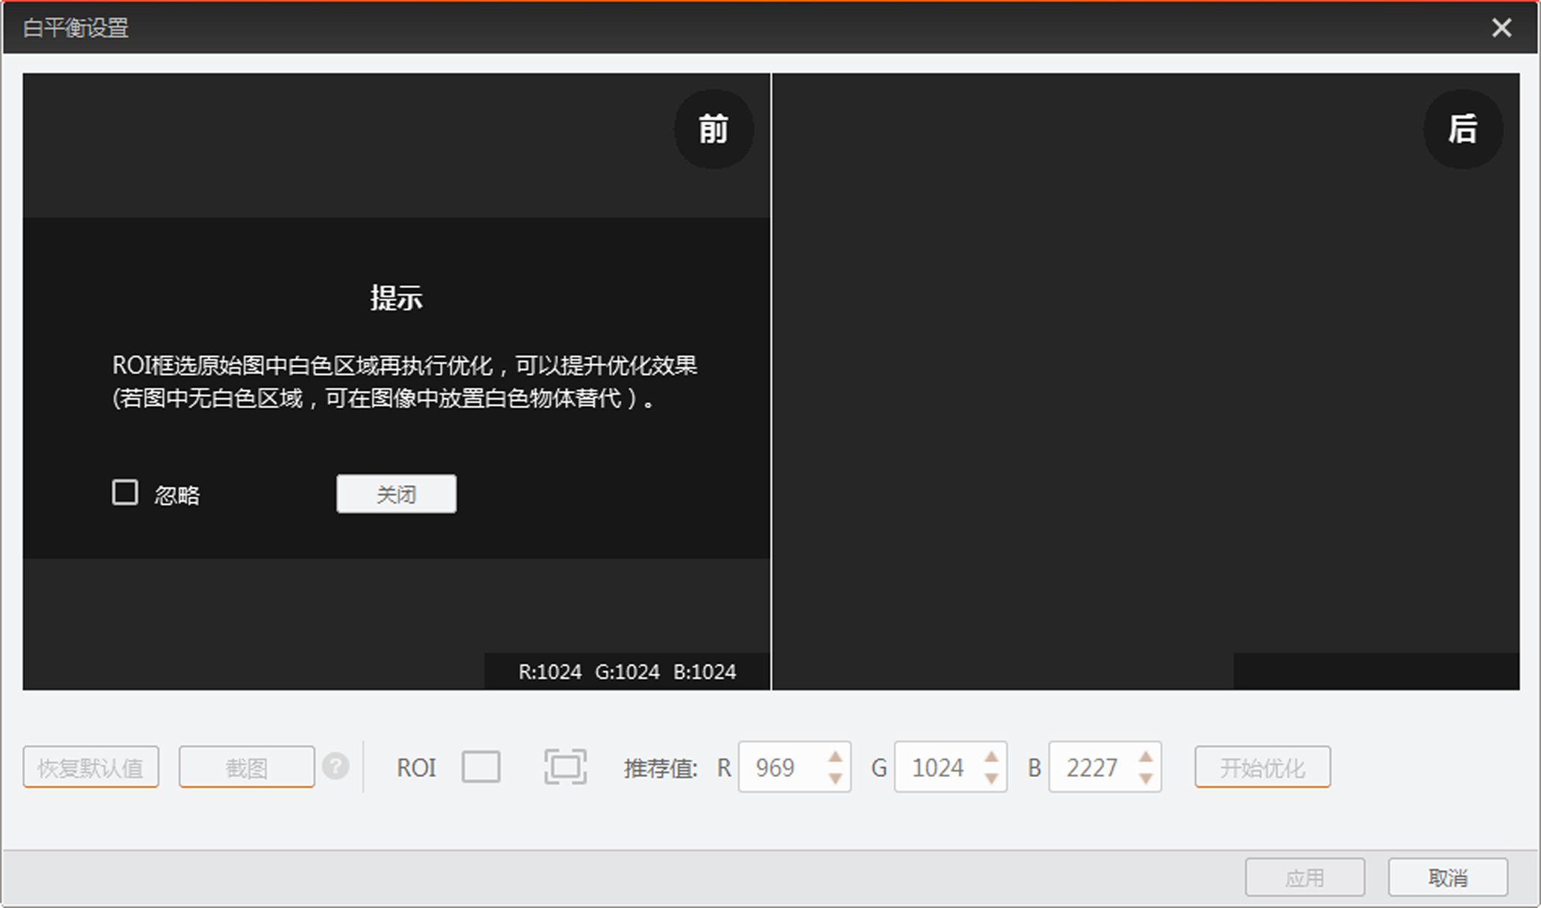Decrease the G value with down arrow
The height and width of the screenshot is (908, 1541).
tap(991, 778)
